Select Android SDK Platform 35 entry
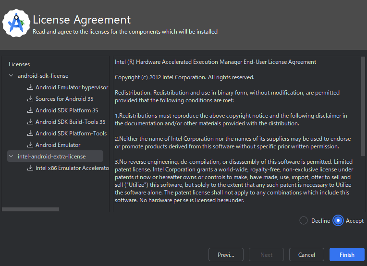The height and width of the screenshot is (266, 367). click(67, 110)
